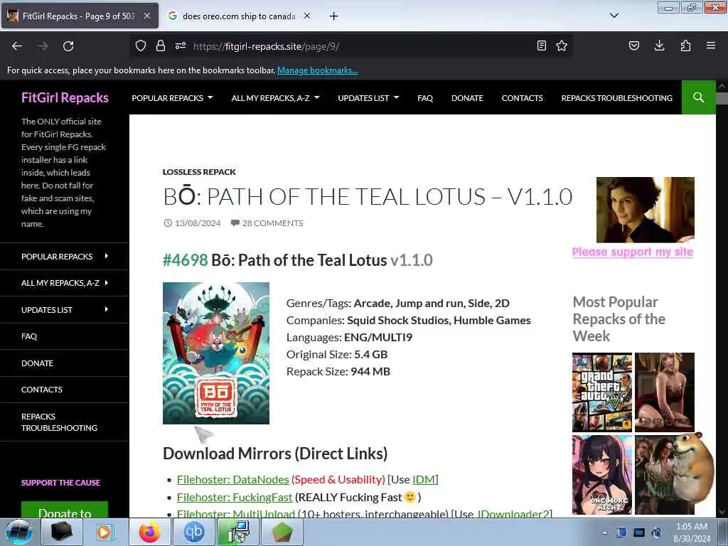The image size is (728, 546).
Task: Show hidden system tray icons arrow
Action: [x=604, y=532]
